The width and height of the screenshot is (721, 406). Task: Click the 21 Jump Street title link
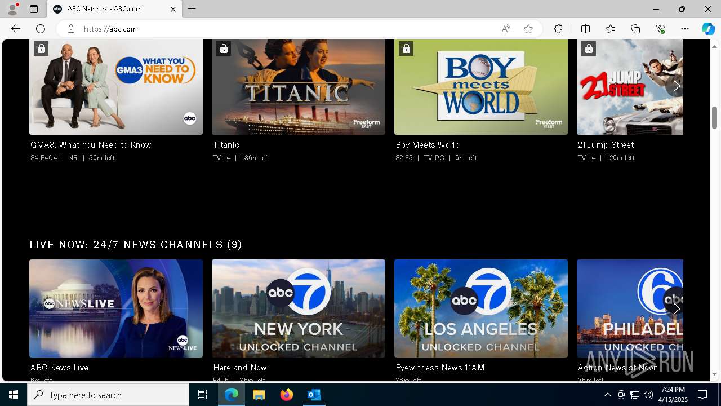pos(606,145)
